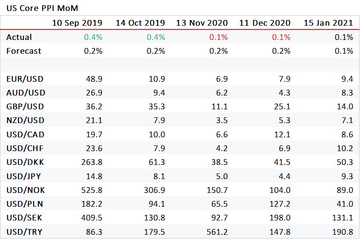Image resolution: width=360 pixels, height=239 pixels.
Task: Select the 13 Nov 2020 column header
Action: pos(202,23)
